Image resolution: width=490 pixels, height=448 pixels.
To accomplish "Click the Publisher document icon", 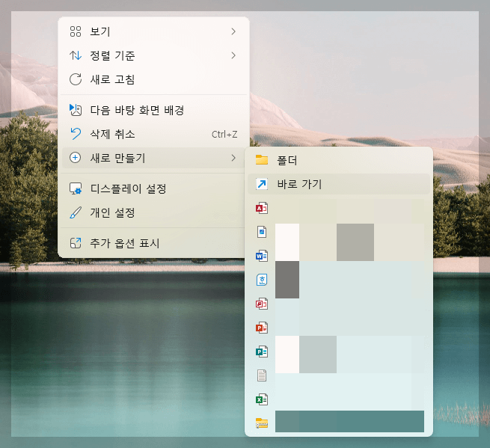I will [262, 352].
